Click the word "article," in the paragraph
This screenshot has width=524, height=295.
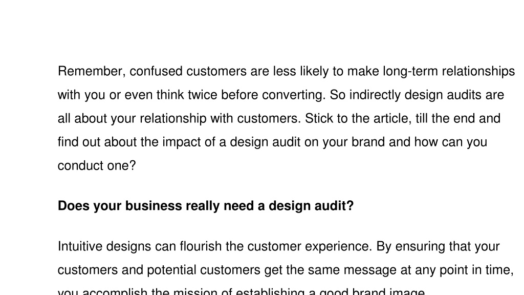tap(392, 119)
